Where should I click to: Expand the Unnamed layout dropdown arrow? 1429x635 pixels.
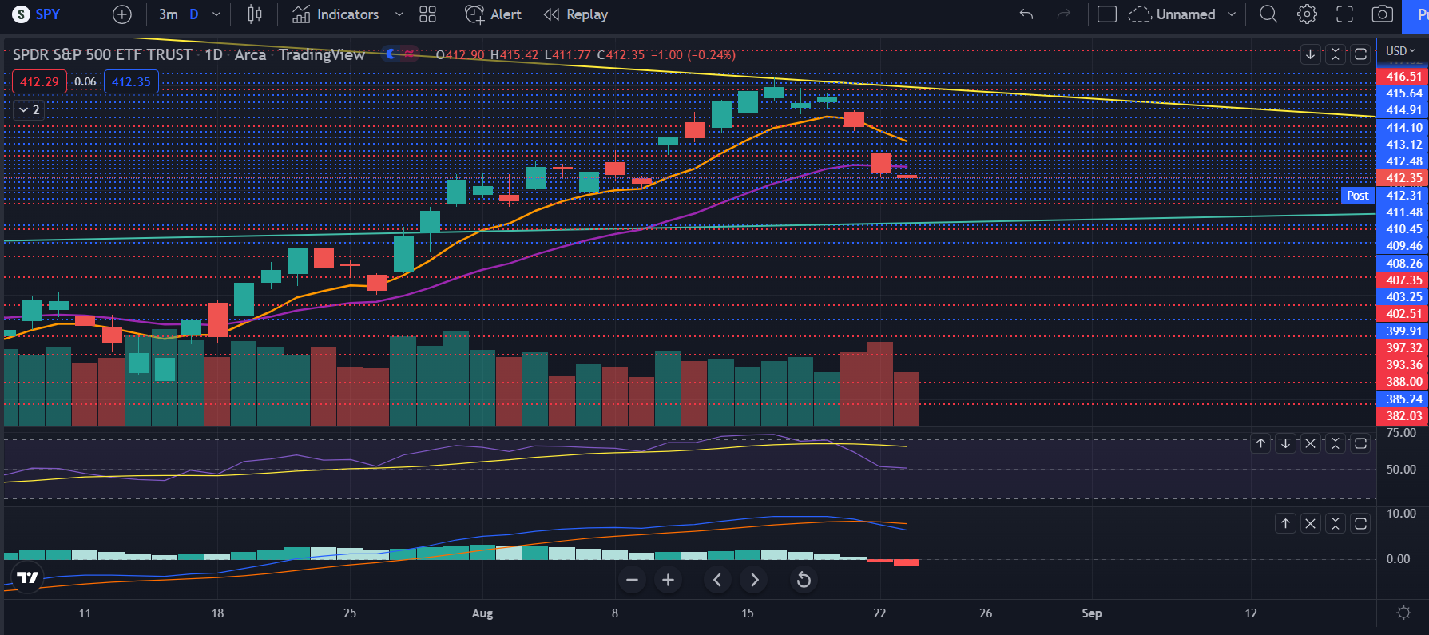[1232, 14]
